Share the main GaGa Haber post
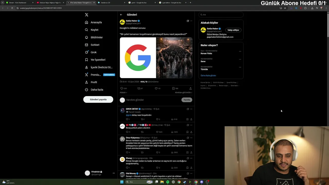Viewport: 329px width, 185px height. (x=190, y=88)
